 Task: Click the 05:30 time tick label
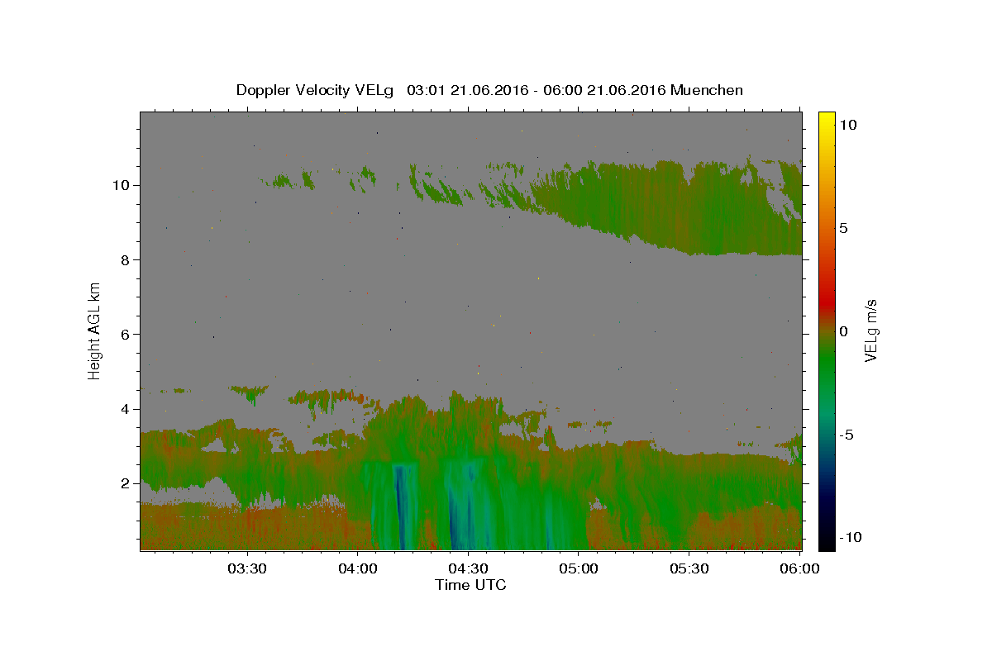pos(689,569)
